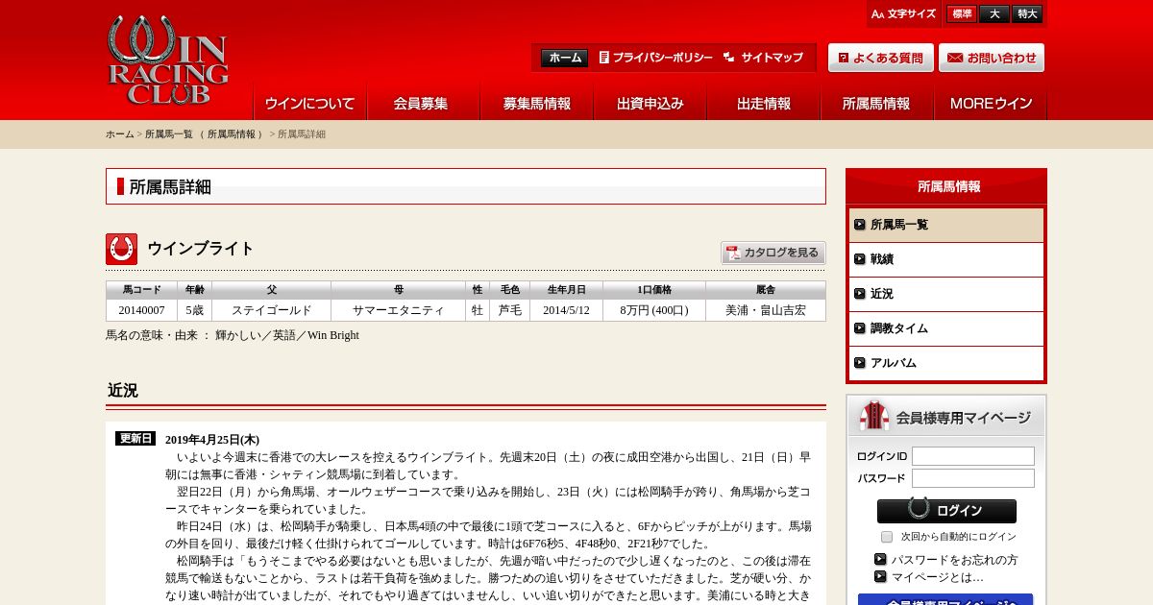Open MOREウイン menu

[991, 104]
